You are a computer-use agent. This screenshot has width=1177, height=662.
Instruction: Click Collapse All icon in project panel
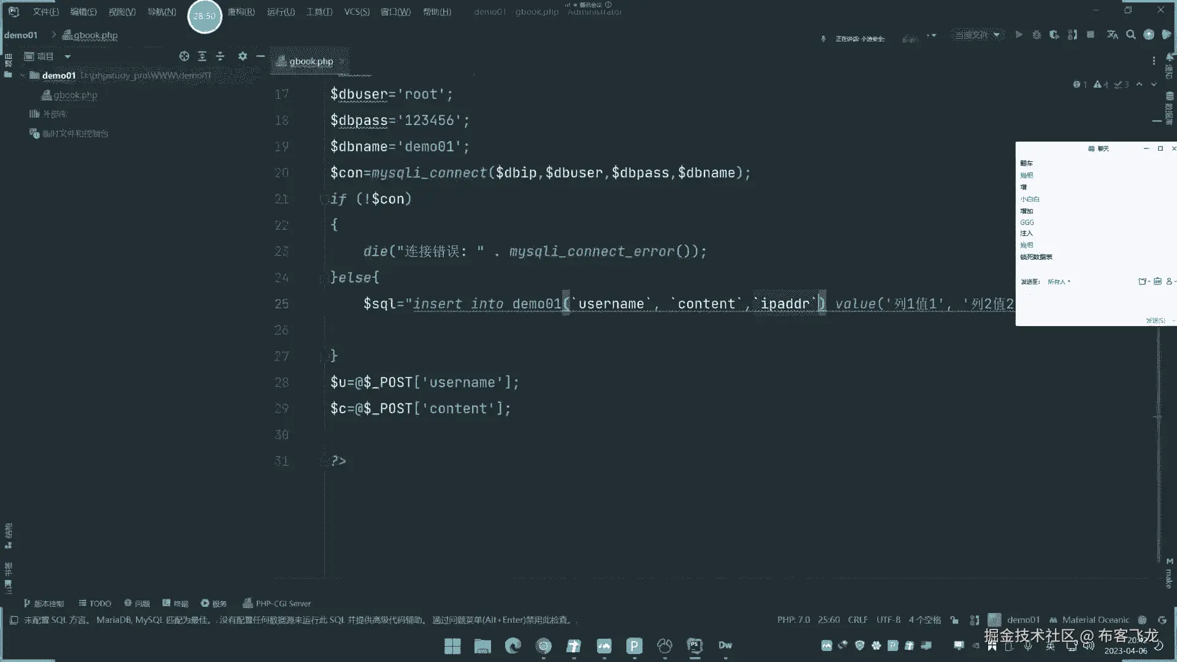pos(220,56)
